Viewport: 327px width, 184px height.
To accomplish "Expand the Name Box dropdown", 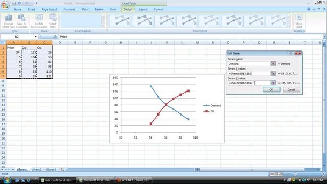I will [36, 37].
